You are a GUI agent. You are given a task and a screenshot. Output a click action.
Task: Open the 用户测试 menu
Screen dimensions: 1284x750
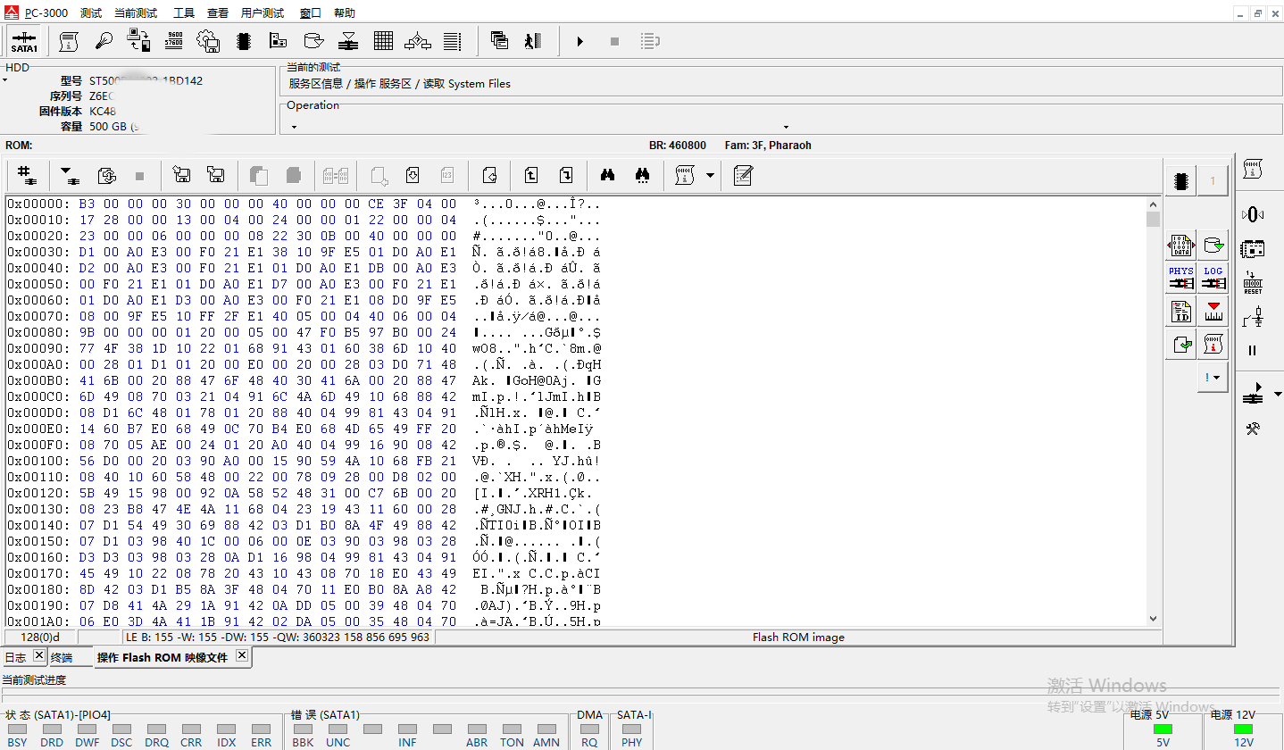pos(262,13)
